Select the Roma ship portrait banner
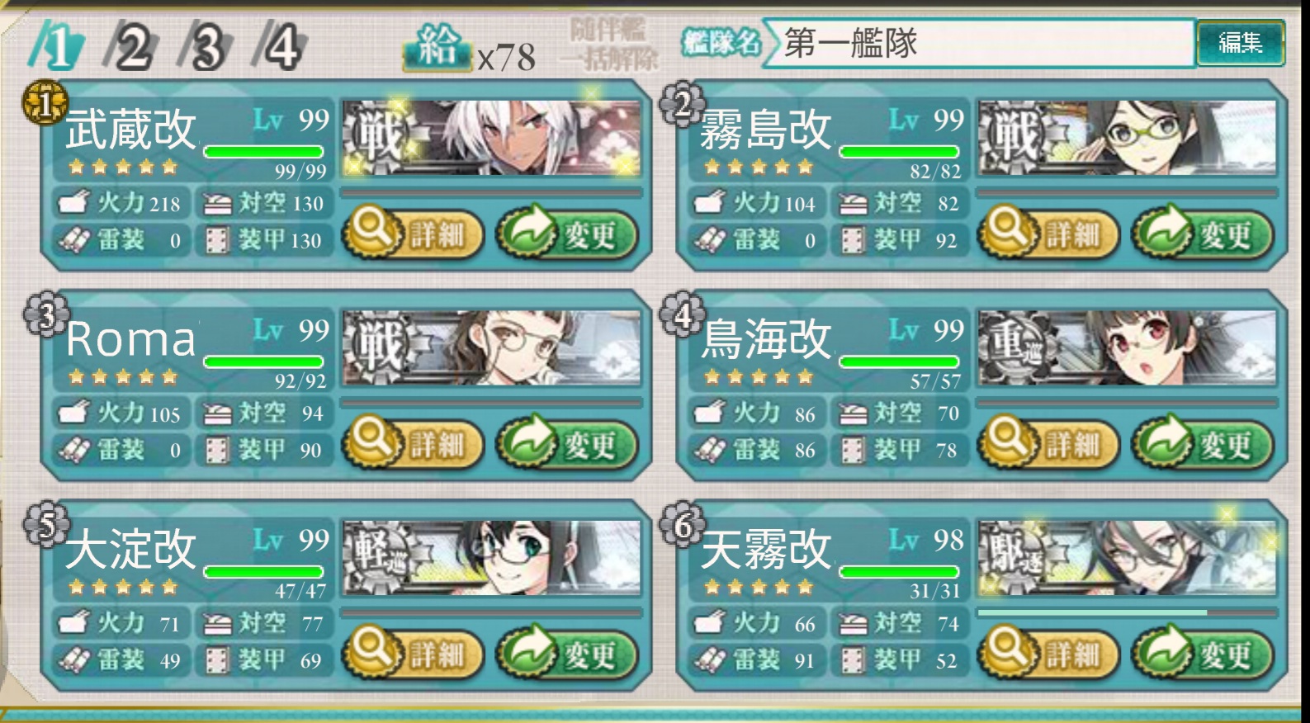Image resolution: width=1310 pixels, height=723 pixels. point(492,347)
